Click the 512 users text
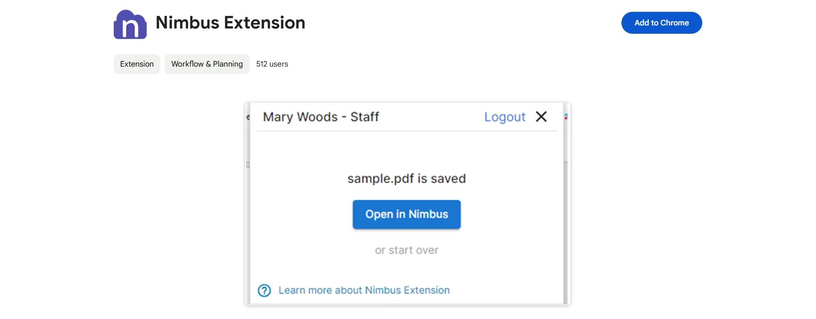 click(x=272, y=64)
